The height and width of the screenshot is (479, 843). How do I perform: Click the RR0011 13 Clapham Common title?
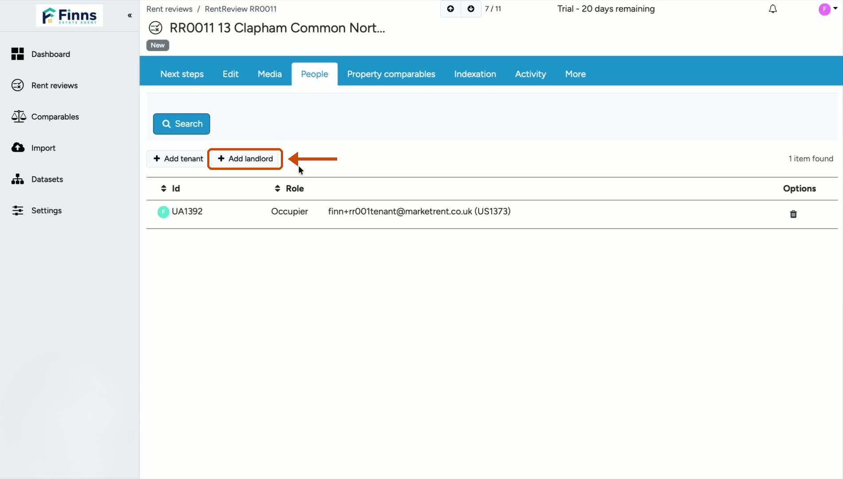(x=277, y=28)
